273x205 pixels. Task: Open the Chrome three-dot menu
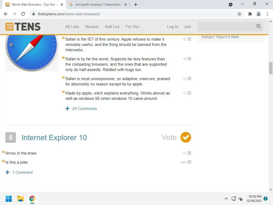[x=267, y=14]
